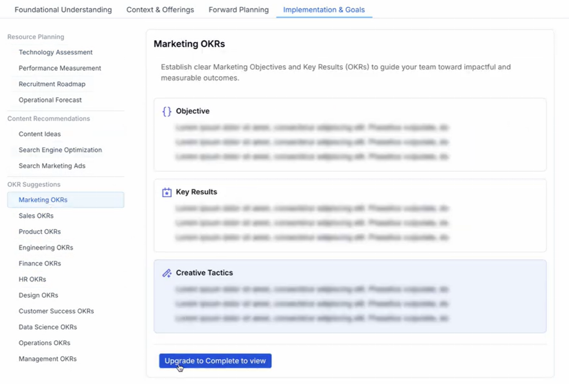Click the calendar icon beside Key Results
The image size is (569, 384).
tap(166, 192)
